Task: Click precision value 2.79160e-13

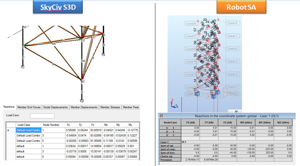Action: tap(190, 160)
